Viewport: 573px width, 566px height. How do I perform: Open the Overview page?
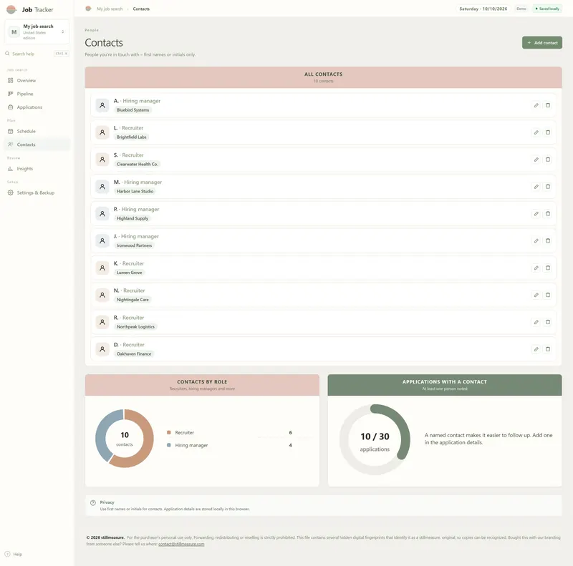37,80
